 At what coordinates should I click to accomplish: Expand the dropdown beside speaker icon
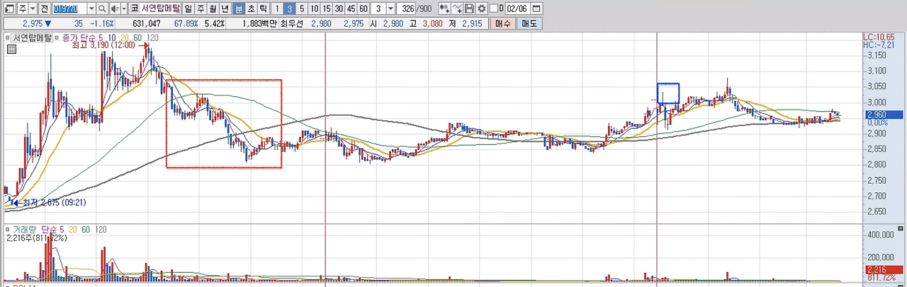coord(124,8)
